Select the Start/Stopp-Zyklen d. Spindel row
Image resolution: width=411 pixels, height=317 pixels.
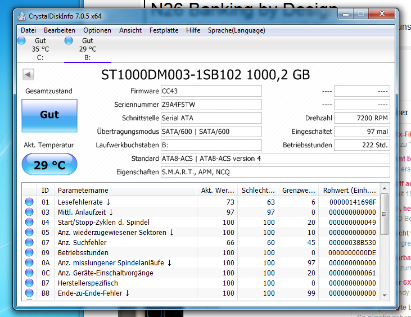(103, 223)
